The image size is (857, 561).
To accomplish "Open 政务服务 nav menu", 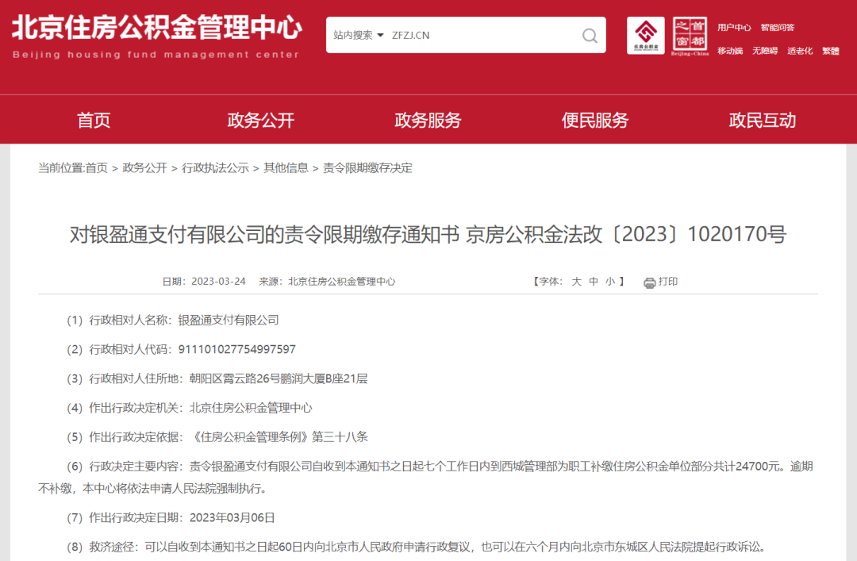I will click(x=428, y=121).
